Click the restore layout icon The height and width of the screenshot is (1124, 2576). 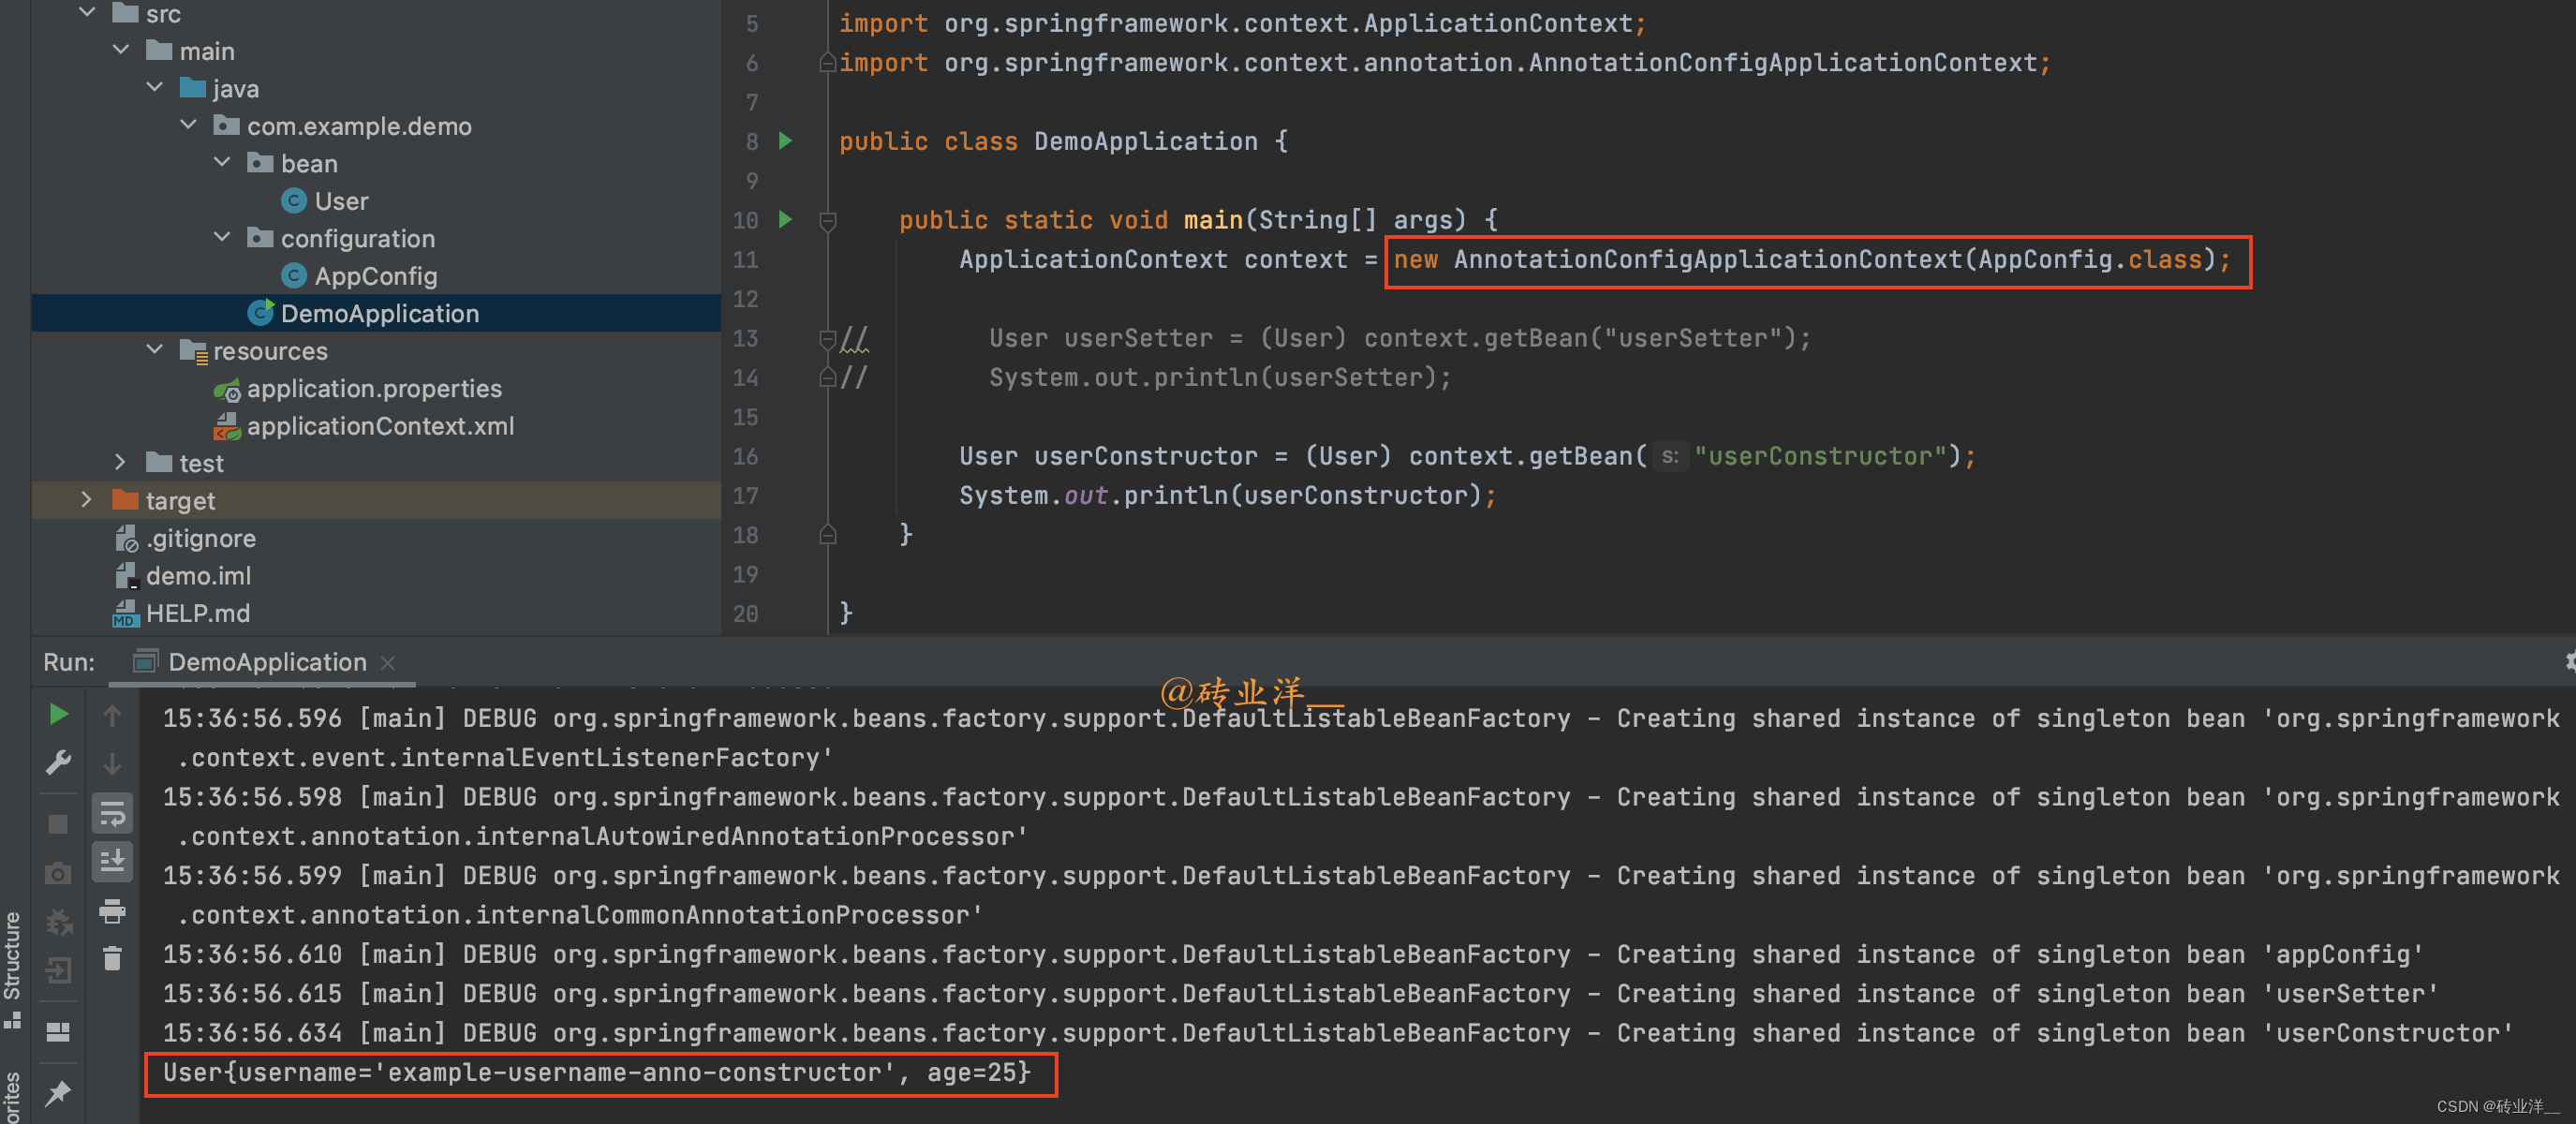(x=58, y=1031)
